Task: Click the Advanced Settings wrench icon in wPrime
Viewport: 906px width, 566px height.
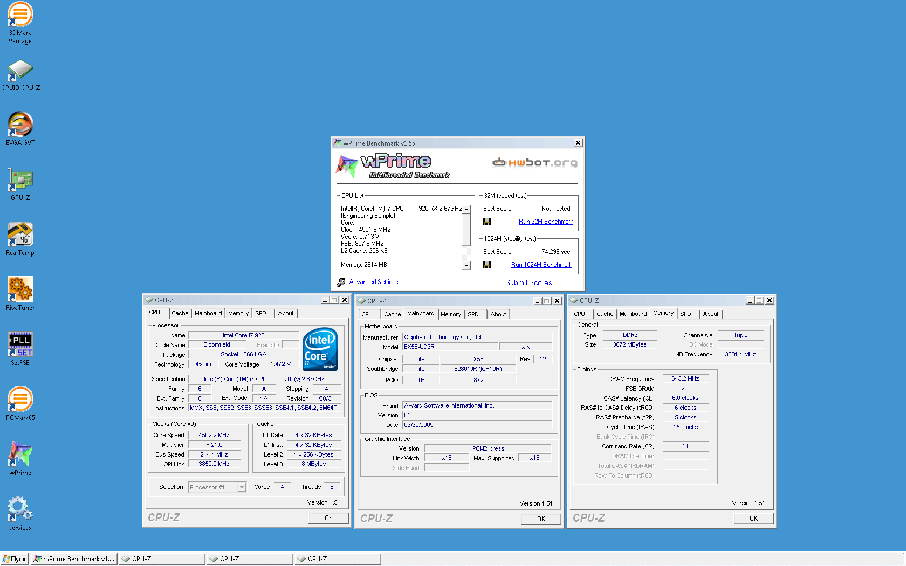Action: [341, 282]
